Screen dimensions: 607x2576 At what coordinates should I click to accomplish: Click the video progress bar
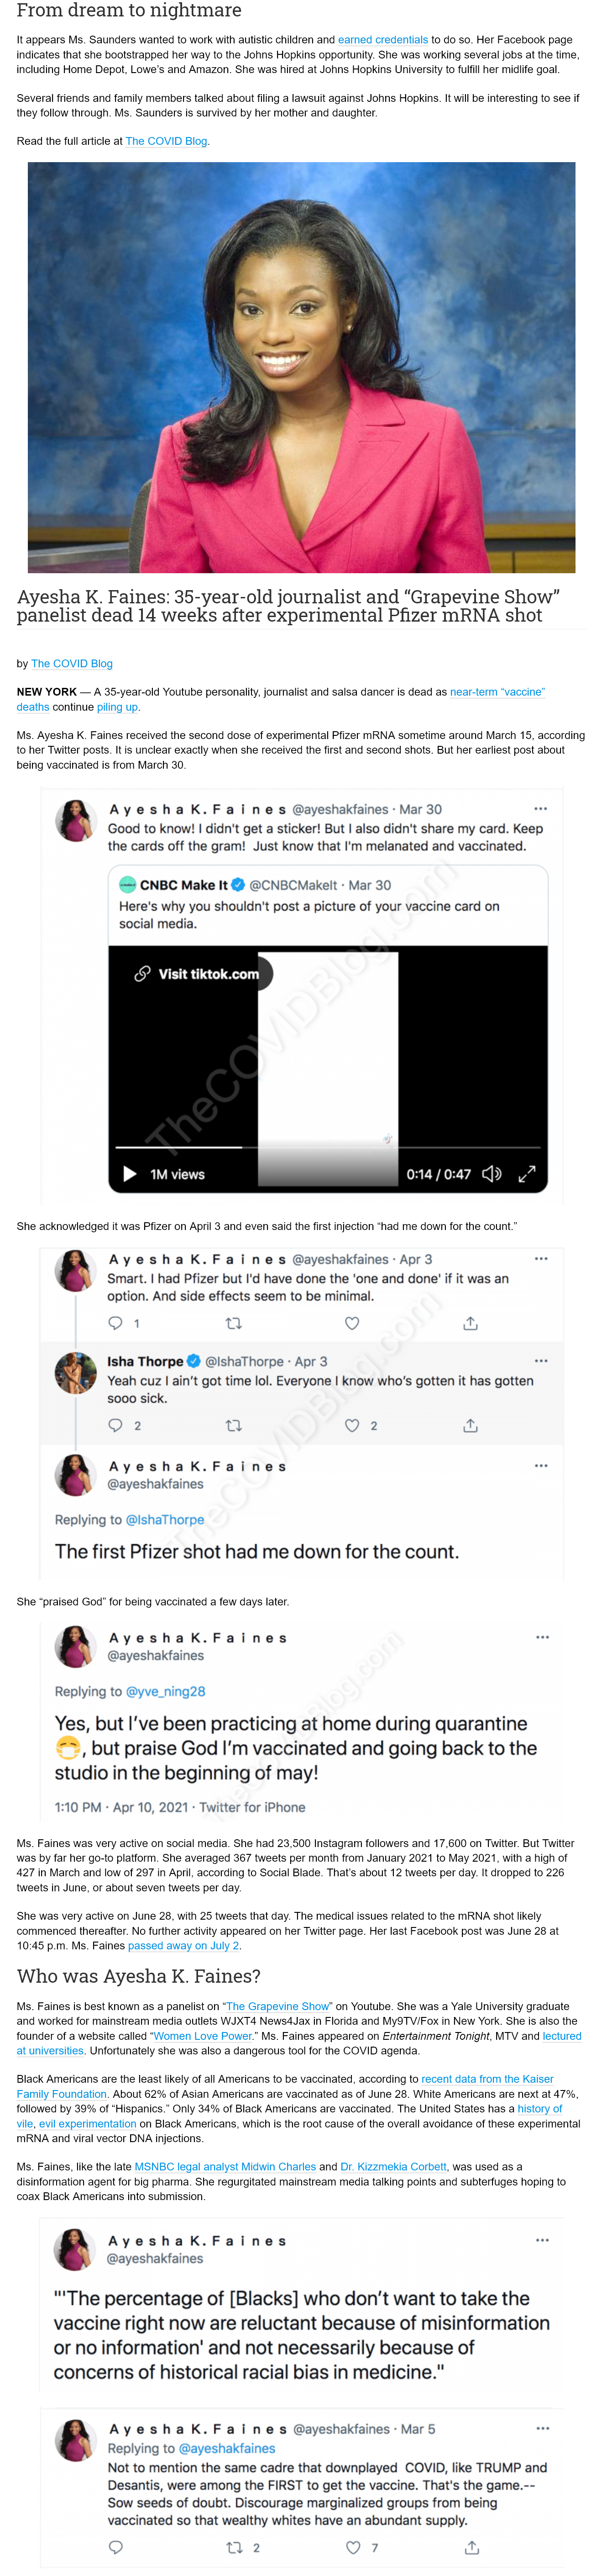point(328,1147)
